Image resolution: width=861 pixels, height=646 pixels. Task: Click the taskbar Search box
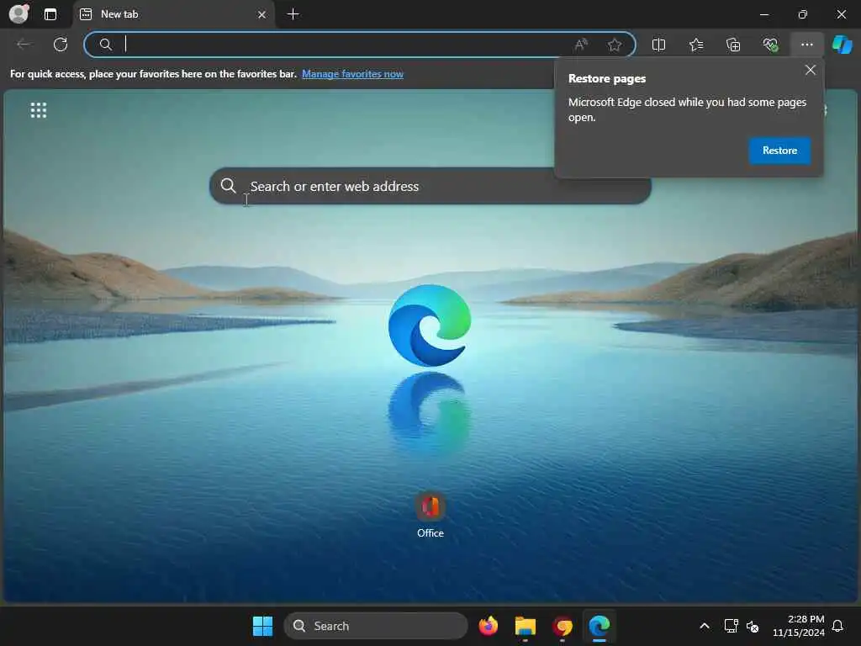pos(376,626)
